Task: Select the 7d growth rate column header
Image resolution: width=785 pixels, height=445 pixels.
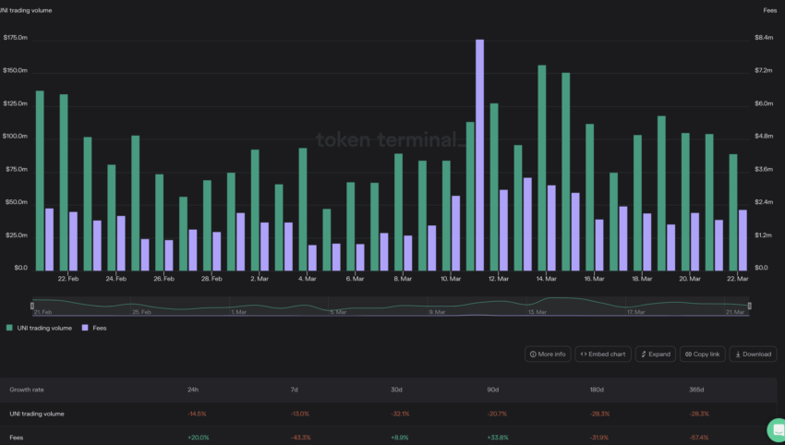Action: pyautogui.click(x=295, y=390)
